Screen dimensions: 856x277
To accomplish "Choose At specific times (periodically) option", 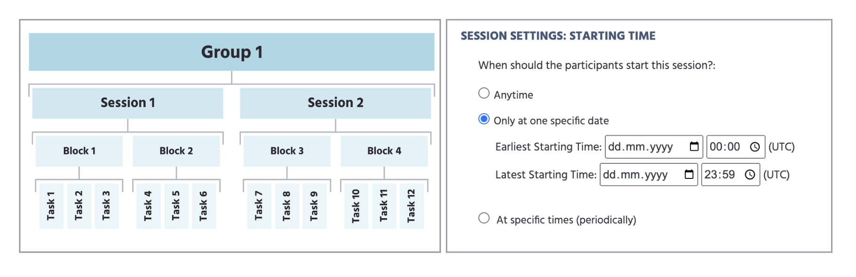I will click(x=484, y=218).
